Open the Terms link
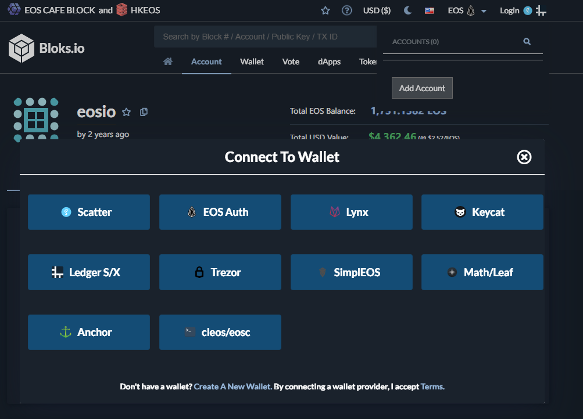 pyautogui.click(x=432, y=387)
